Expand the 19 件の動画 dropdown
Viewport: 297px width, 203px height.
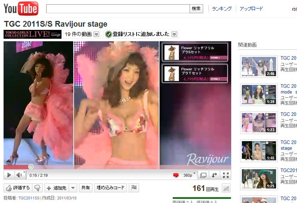pyautogui.click(x=97, y=34)
